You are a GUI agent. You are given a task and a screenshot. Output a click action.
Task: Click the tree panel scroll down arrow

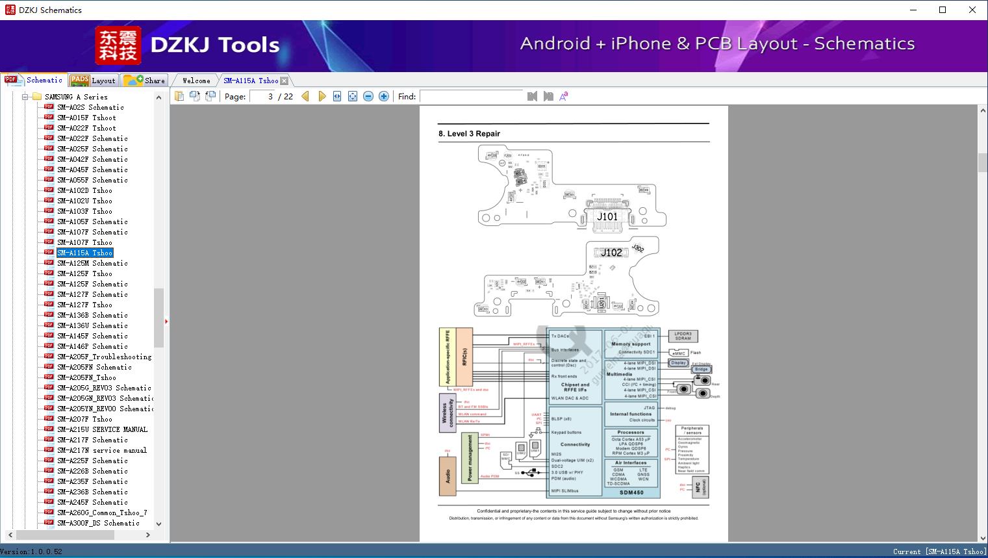(x=158, y=524)
